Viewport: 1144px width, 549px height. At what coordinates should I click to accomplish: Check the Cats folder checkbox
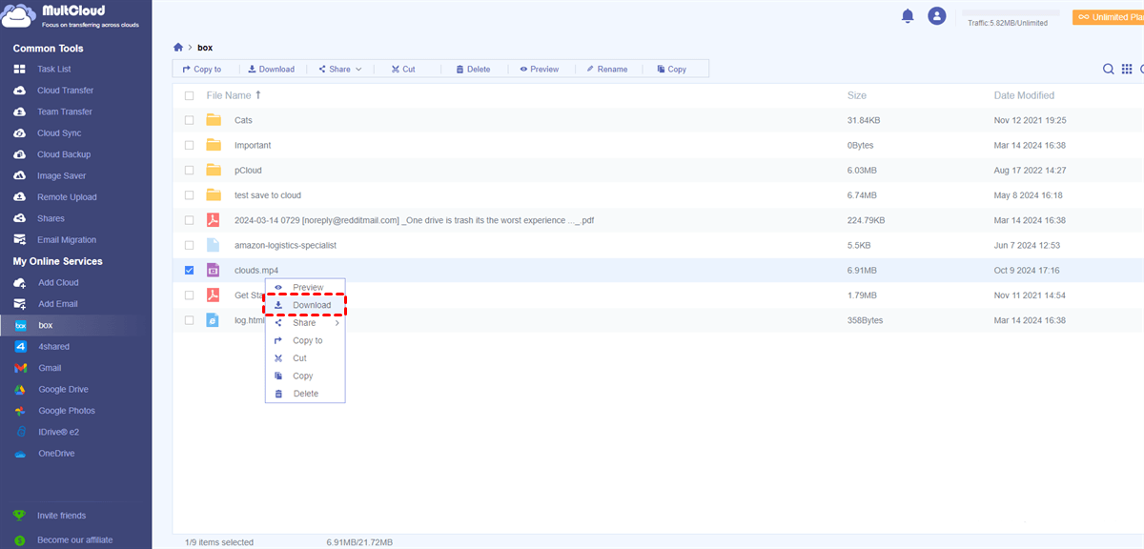[189, 120]
